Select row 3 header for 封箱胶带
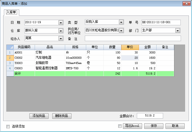The image size is (192, 132). [10, 63]
